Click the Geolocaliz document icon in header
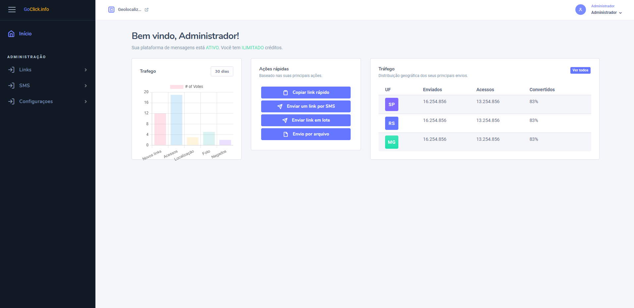The width and height of the screenshot is (634, 308). tap(111, 10)
